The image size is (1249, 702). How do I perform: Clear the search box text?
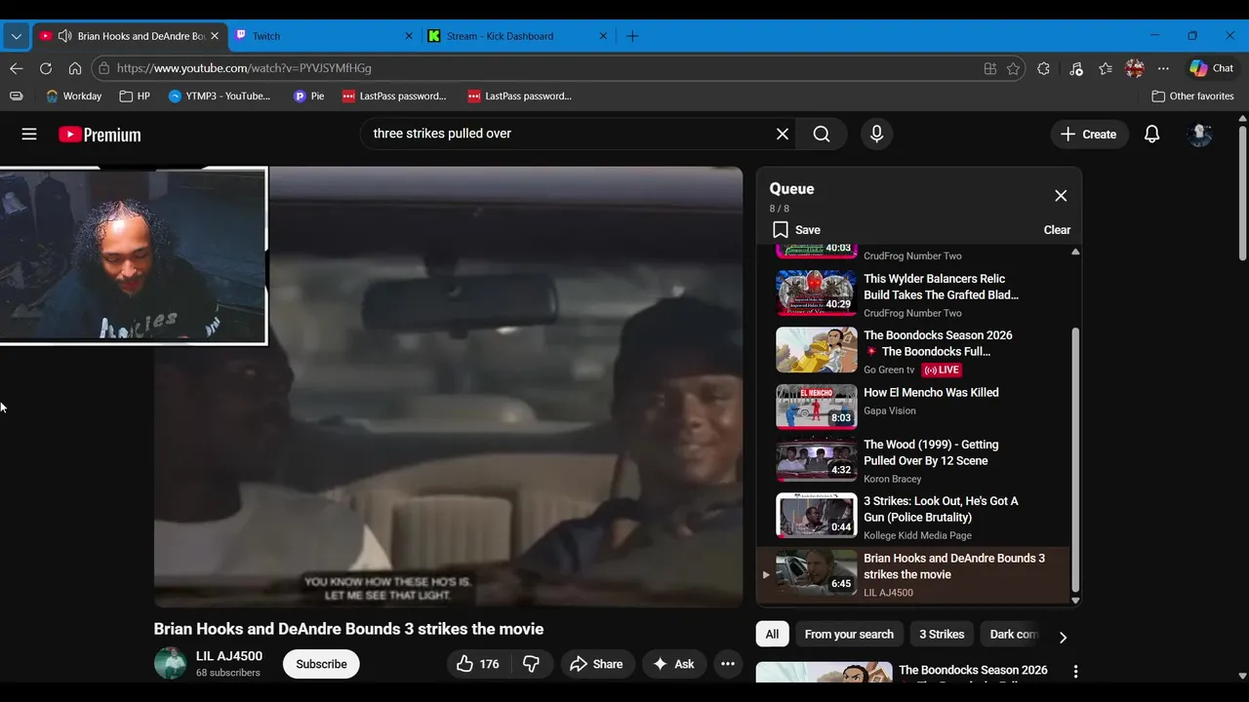point(782,135)
